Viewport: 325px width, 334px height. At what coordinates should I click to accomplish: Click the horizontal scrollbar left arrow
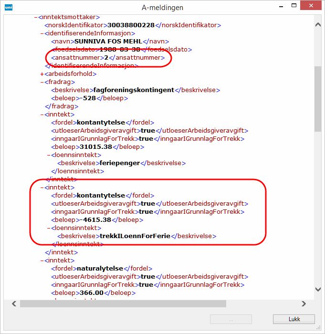tap(14, 303)
